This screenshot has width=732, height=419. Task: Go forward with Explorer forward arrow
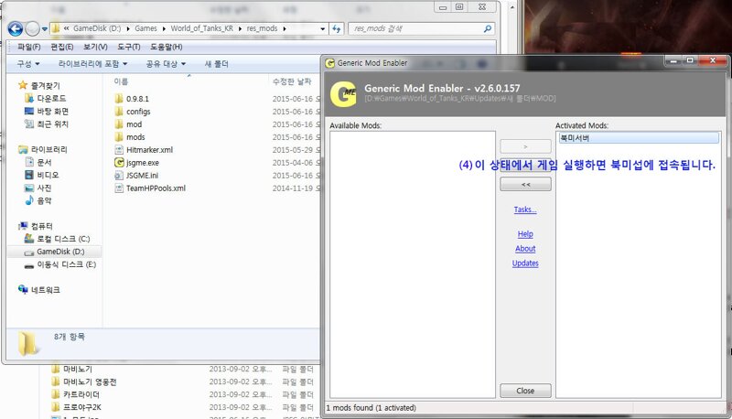pyautogui.click(x=32, y=29)
